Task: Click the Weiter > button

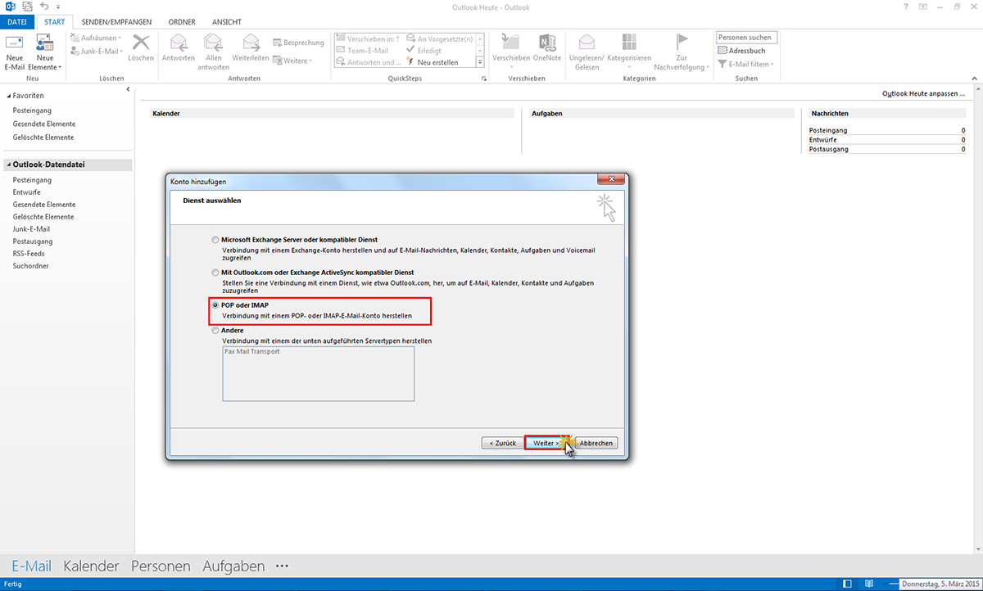Action: click(x=546, y=443)
